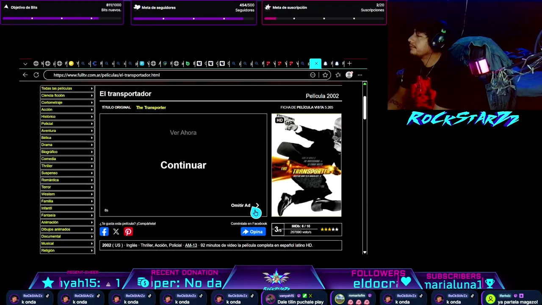The height and width of the screenshot is (305, 542).
Task: Reload the page with the refresh icon
Action: click(x=36, y=75)
